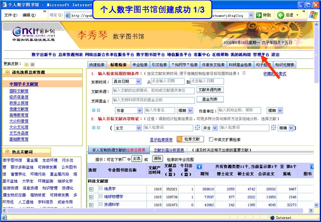The width and height of the screenshot is (321, 222).
Task: Switch to the 科研基金检索 tab
Action: [240, 65]
